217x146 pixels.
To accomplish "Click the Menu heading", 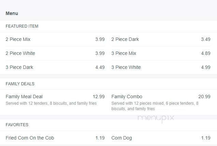I will [x=12, y=13].
